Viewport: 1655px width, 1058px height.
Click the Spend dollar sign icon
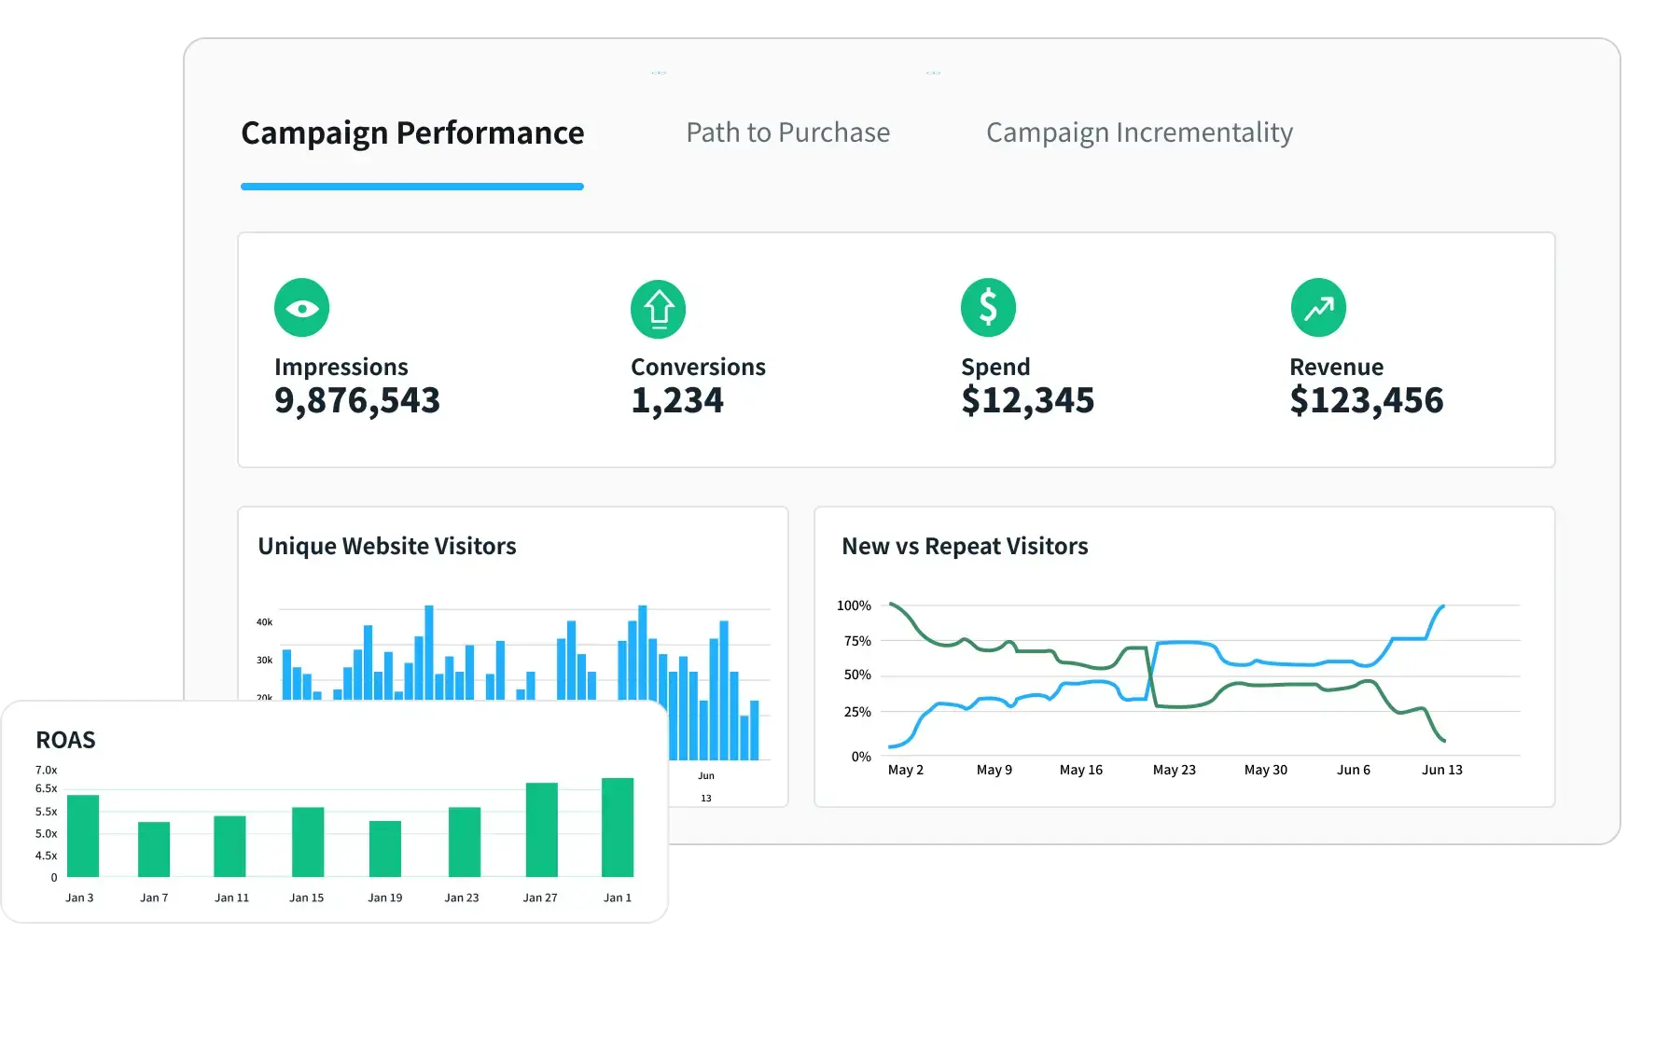coord(988,308)
